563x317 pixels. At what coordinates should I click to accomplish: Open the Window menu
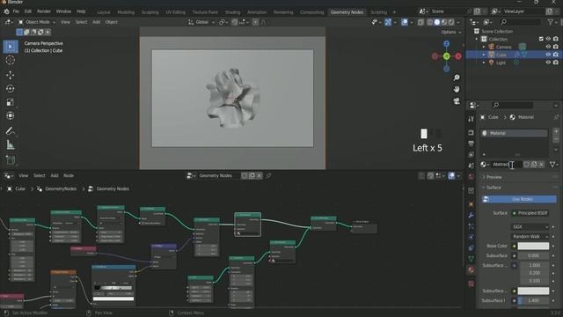63,11
